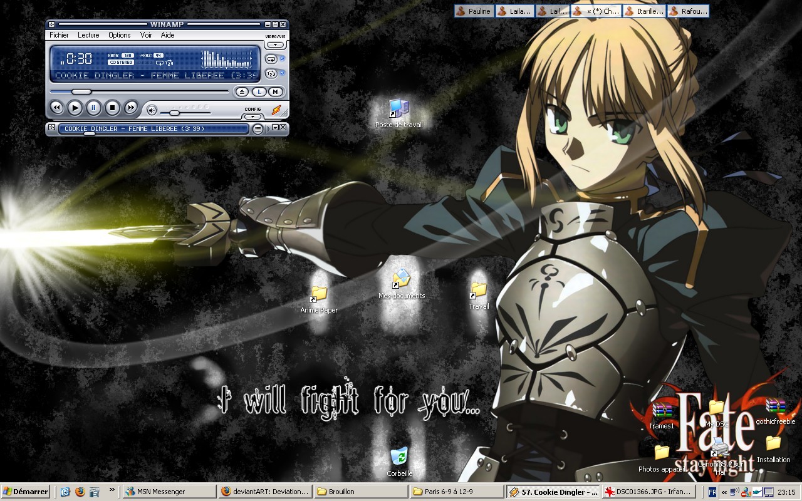Select the Poste de travail desktop icon
The image size is (802, 501).
398,113
